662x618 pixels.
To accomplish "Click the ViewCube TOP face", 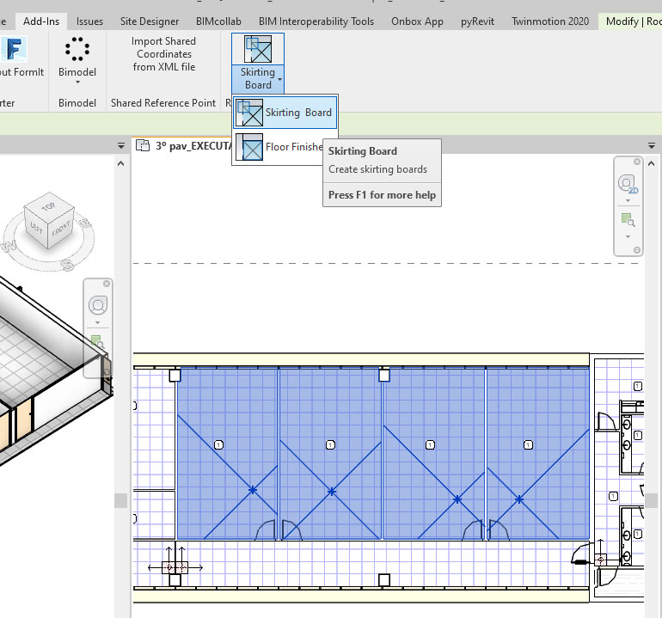I will coord(48,206).
